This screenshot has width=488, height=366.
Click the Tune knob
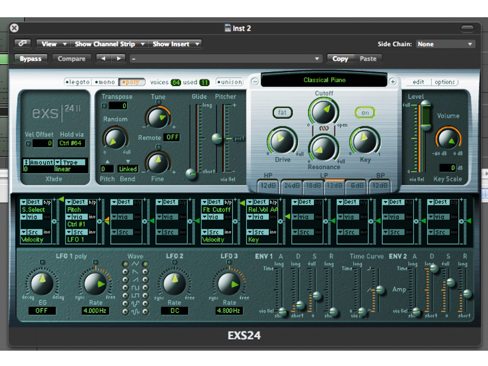[x=158, y=117]
